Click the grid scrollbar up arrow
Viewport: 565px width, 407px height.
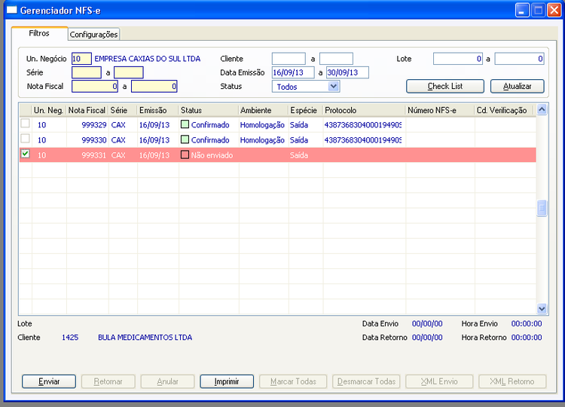click(x=542, y=109)
